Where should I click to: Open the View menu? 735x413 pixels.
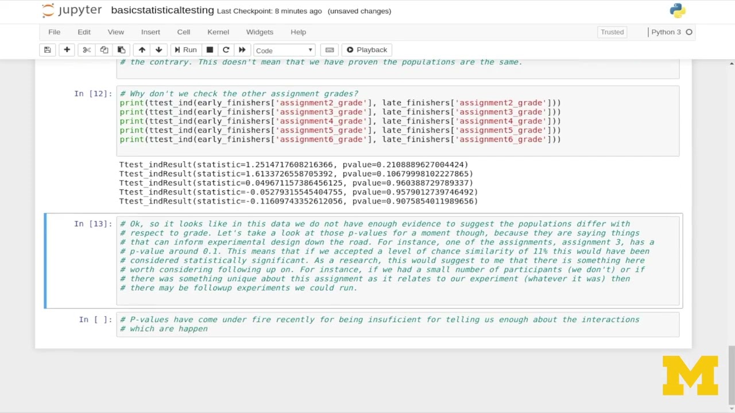[115, 32]
